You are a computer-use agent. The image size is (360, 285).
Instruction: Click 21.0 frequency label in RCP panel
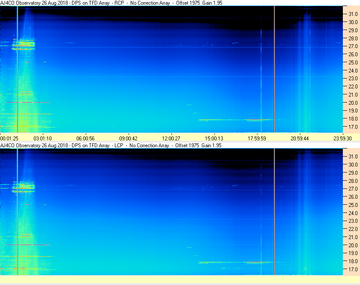[353, 94]
